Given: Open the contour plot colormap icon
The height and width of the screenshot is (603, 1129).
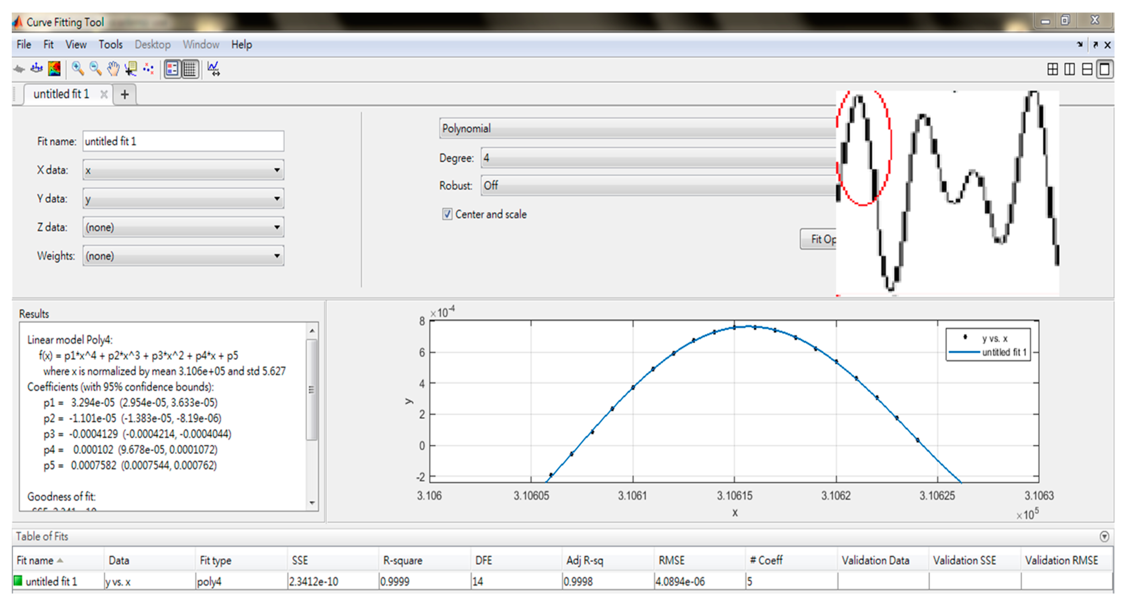Looking at the screenshot, I should [54, 69].
